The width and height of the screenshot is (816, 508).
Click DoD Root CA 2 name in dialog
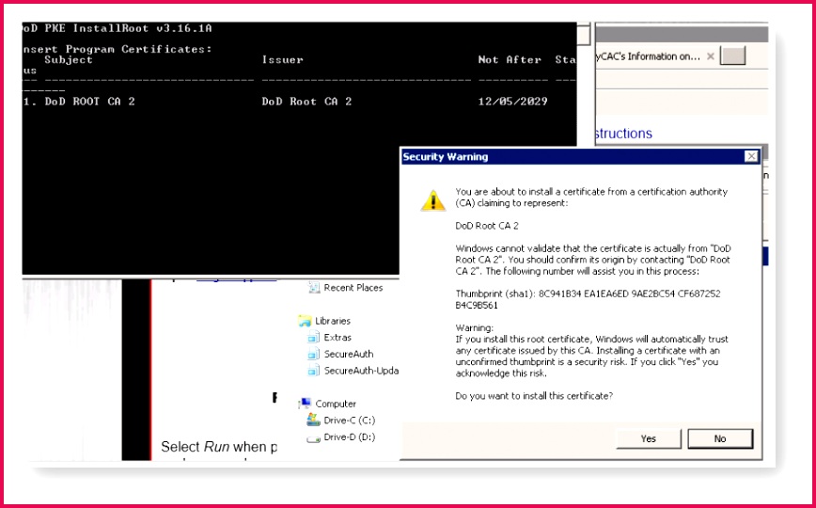tap(487, 226)
